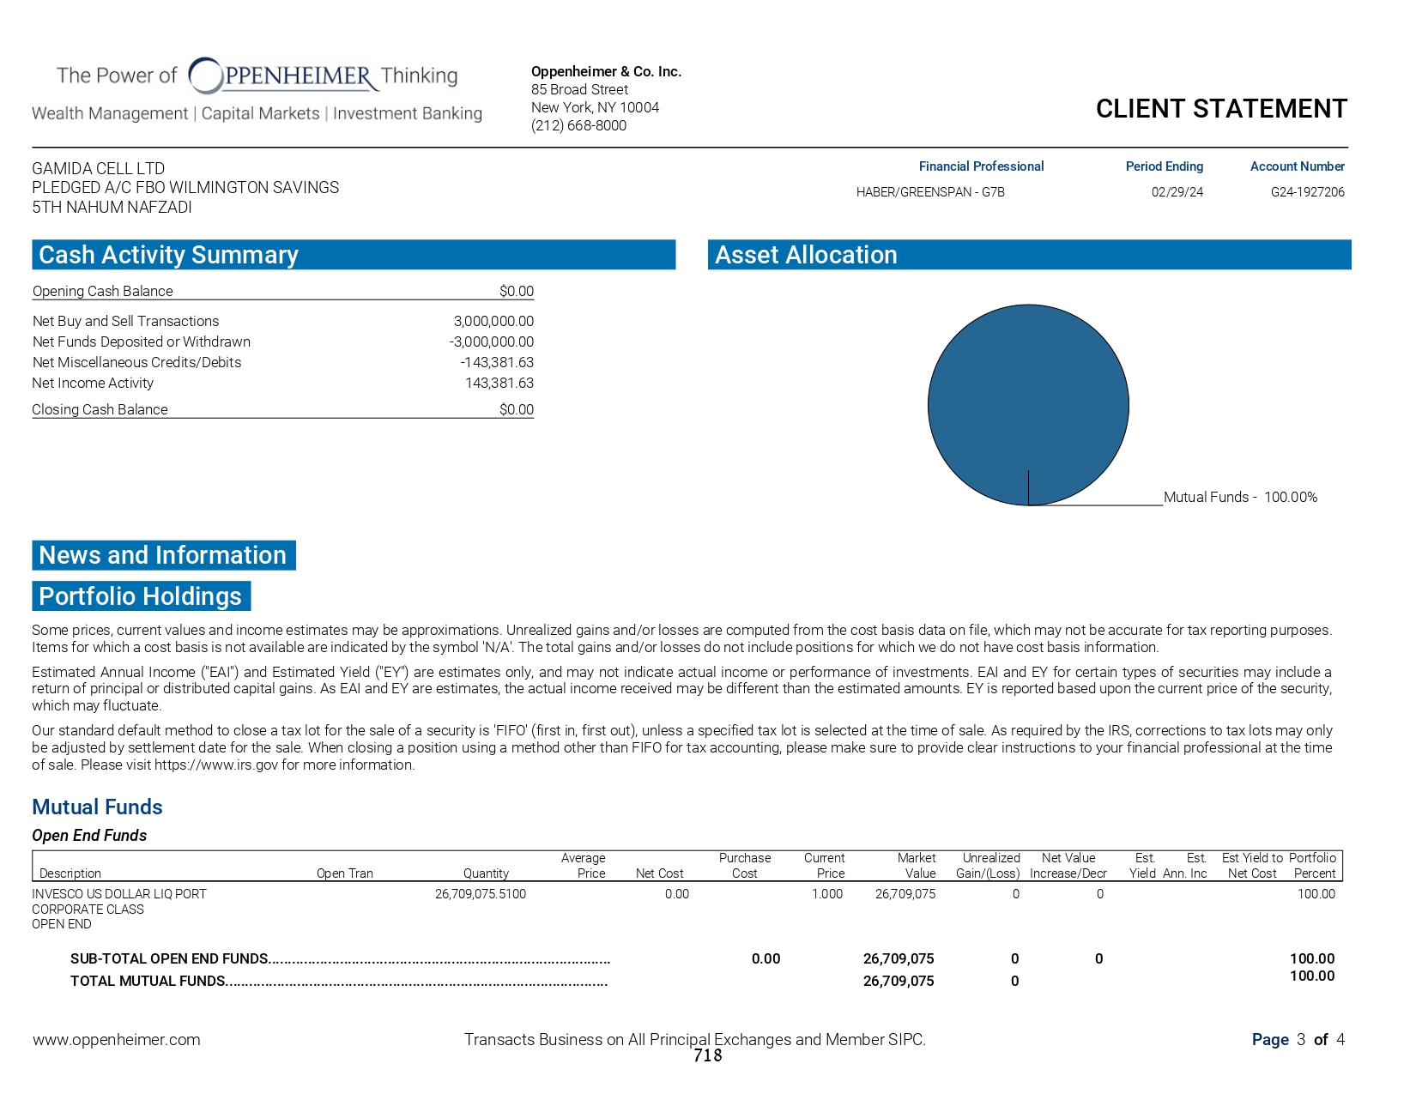The image size is (1416, 1094).
Task: Select the Mutual Funds 100.00% chart label
Action: (1239, 498)
